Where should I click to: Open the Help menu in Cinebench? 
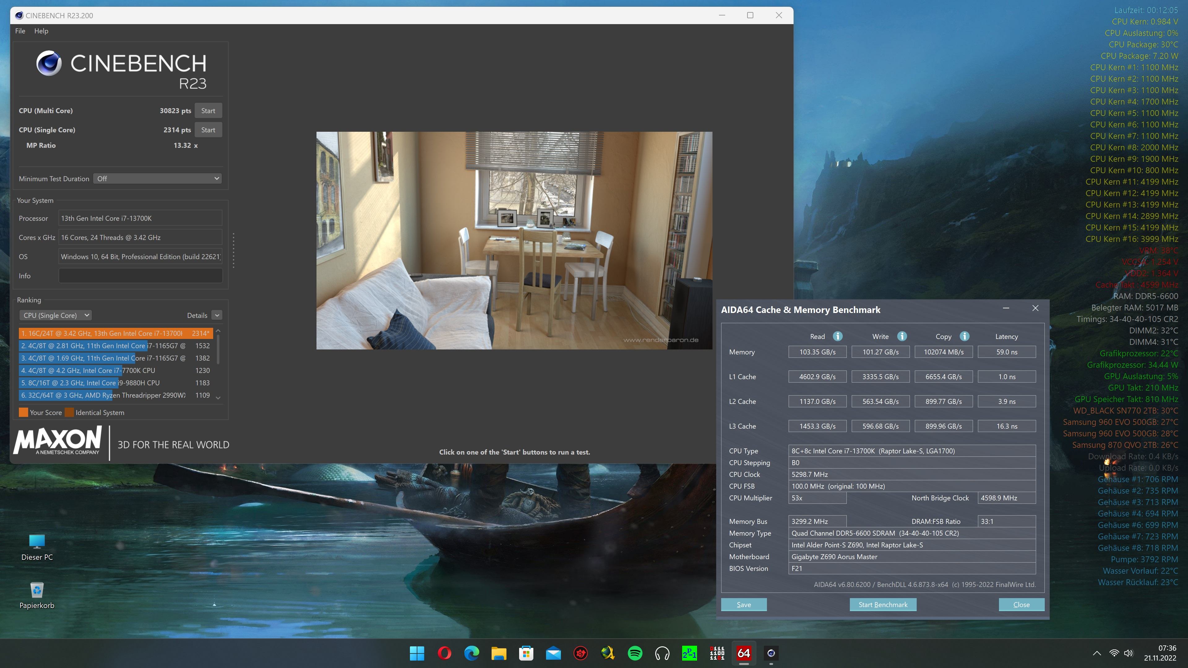point(41,31)
